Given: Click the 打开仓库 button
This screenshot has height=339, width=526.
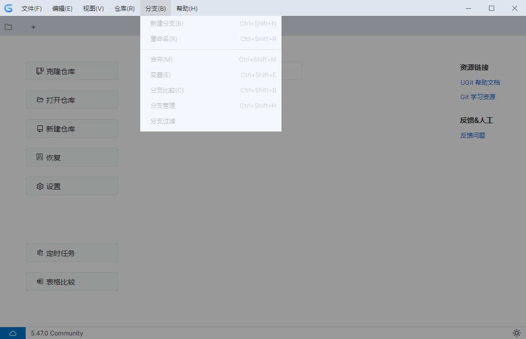Looking at the screenshot, I should pos(72,100).
